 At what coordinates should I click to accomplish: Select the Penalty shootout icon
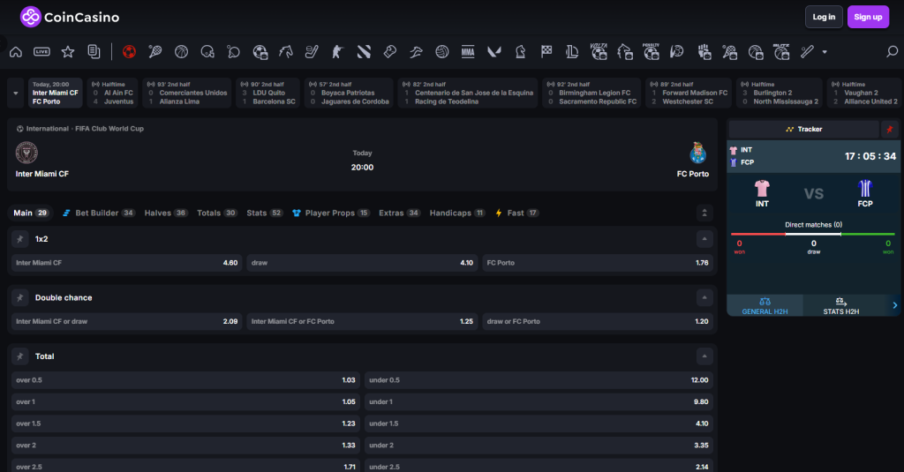pos(651,52)
